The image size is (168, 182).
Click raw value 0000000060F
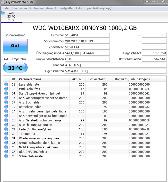(139, 120)
